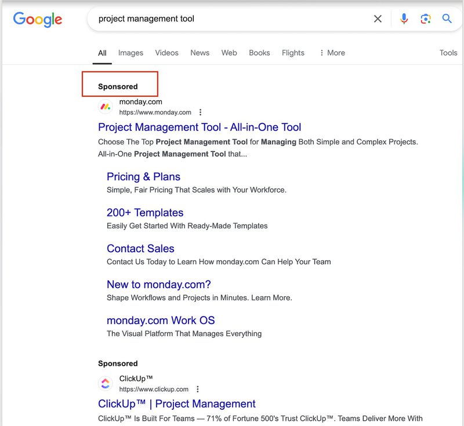The width and height of the screenshot is (464, 426).
Task: Switch to the Videos tab
Action: [x=166, y=53]
